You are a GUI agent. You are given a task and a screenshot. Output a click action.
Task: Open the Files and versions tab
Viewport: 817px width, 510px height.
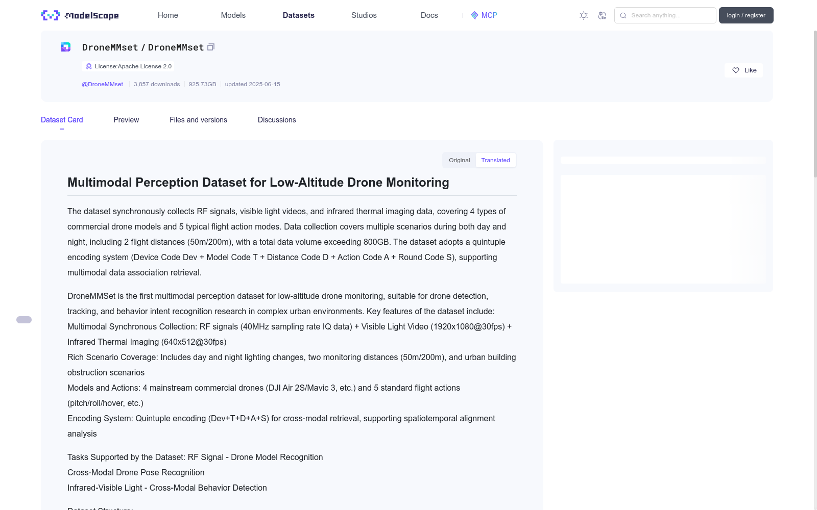click(x=198, y=120)
